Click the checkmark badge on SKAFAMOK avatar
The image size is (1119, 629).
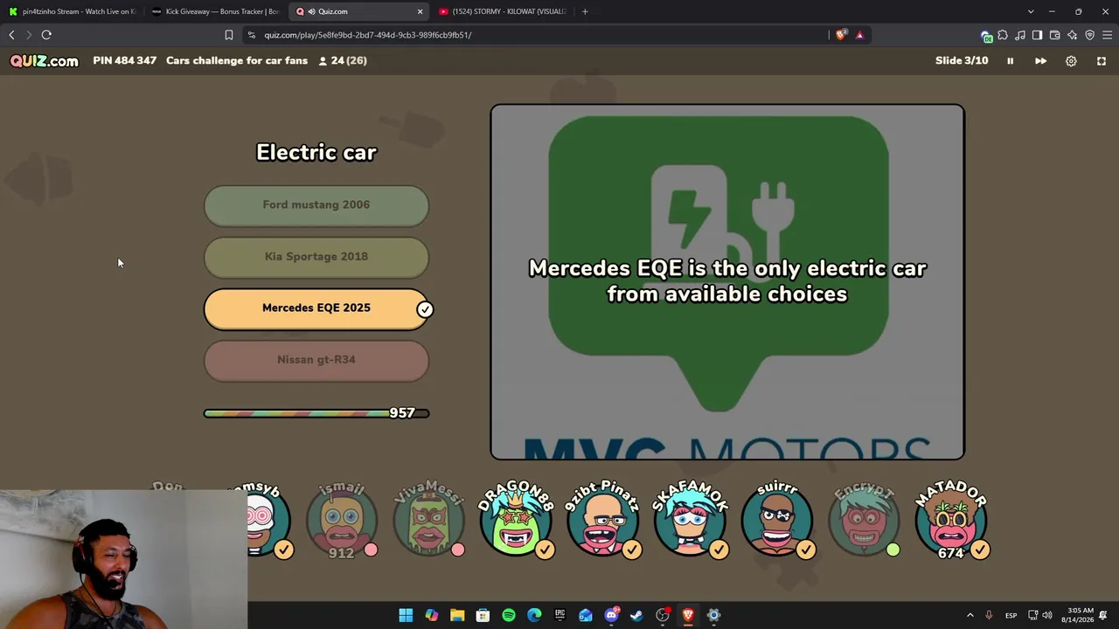click(719, 550)
